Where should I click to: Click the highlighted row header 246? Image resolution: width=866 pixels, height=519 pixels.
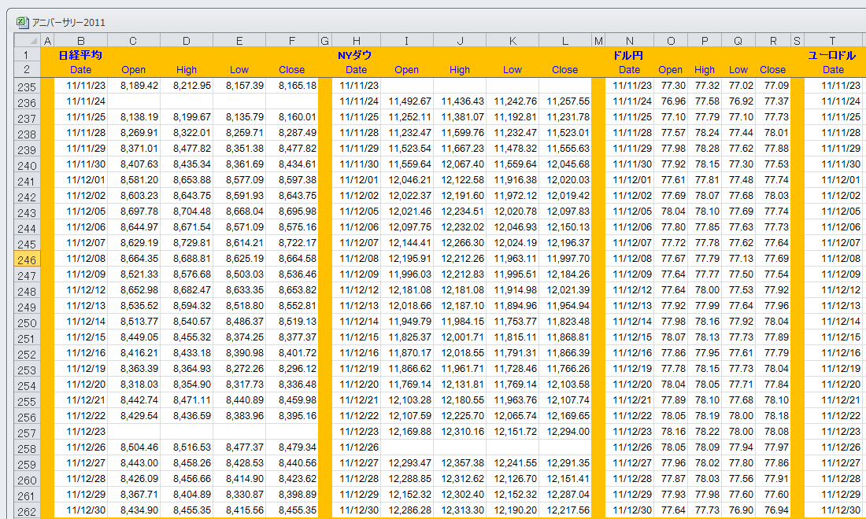[27, 259]
